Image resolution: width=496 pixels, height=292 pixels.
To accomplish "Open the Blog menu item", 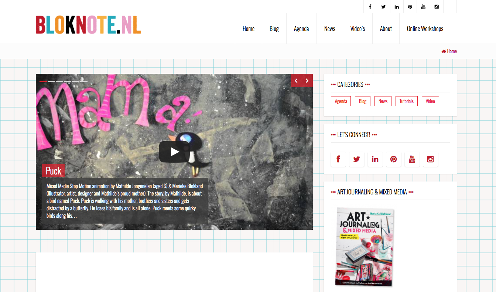I will click(x=274, y=29).
